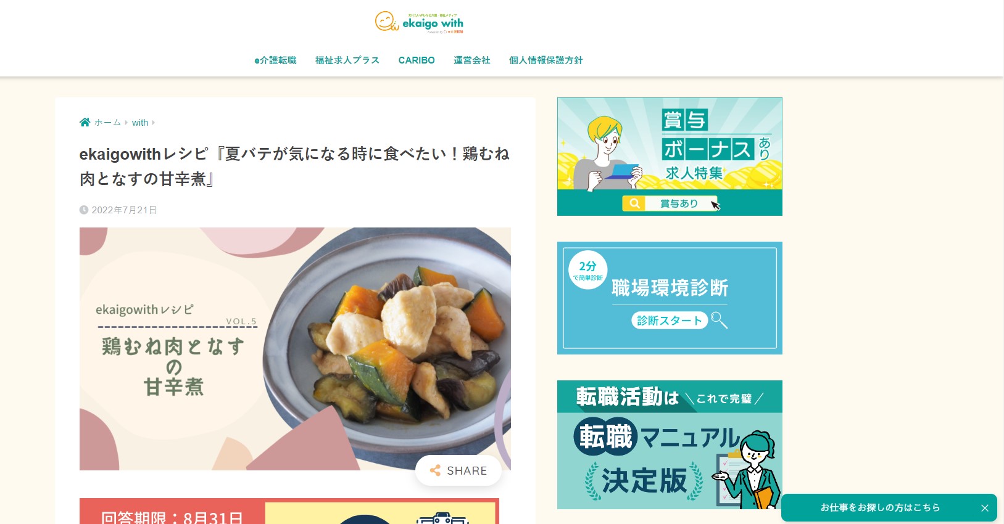Click お仕事をお探しの方はこちら banner
Image resolution: width=1004 pixels, height=524 pixels.
point(880,507)
